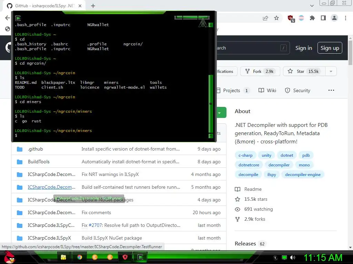Expand the green Code dropdown button
The width and height of the screenshot is (353, 264).
pyautogui.click(x=221, y=112)
